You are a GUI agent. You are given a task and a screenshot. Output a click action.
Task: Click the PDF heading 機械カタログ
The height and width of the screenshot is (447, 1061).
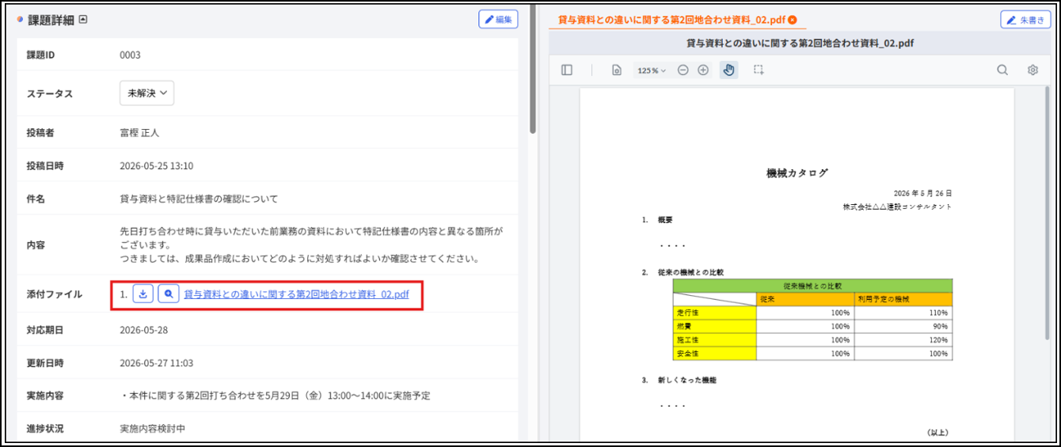click(797, 172)
